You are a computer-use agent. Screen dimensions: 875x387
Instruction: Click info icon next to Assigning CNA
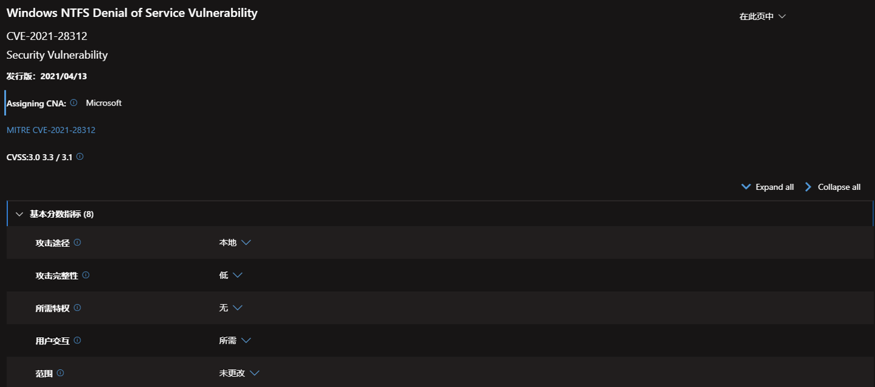pos(74,103)
